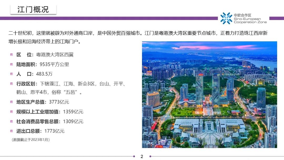Click the bullet marker beside 进出口总额
The image size is (284, 160).
[x=12, y=131]
